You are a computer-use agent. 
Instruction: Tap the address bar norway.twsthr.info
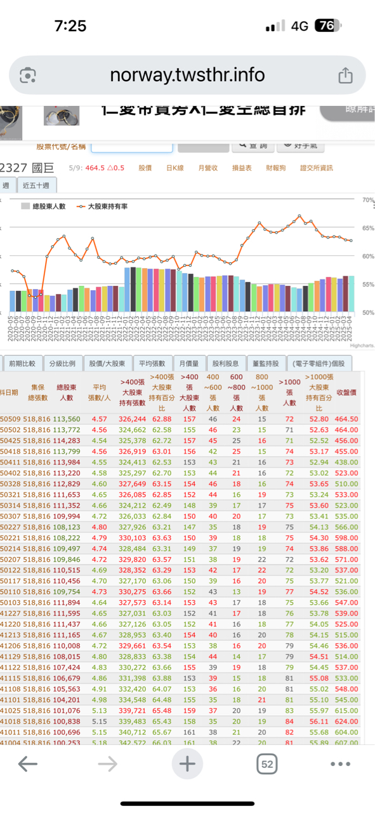pyautogui.click(x=187, y=75)
